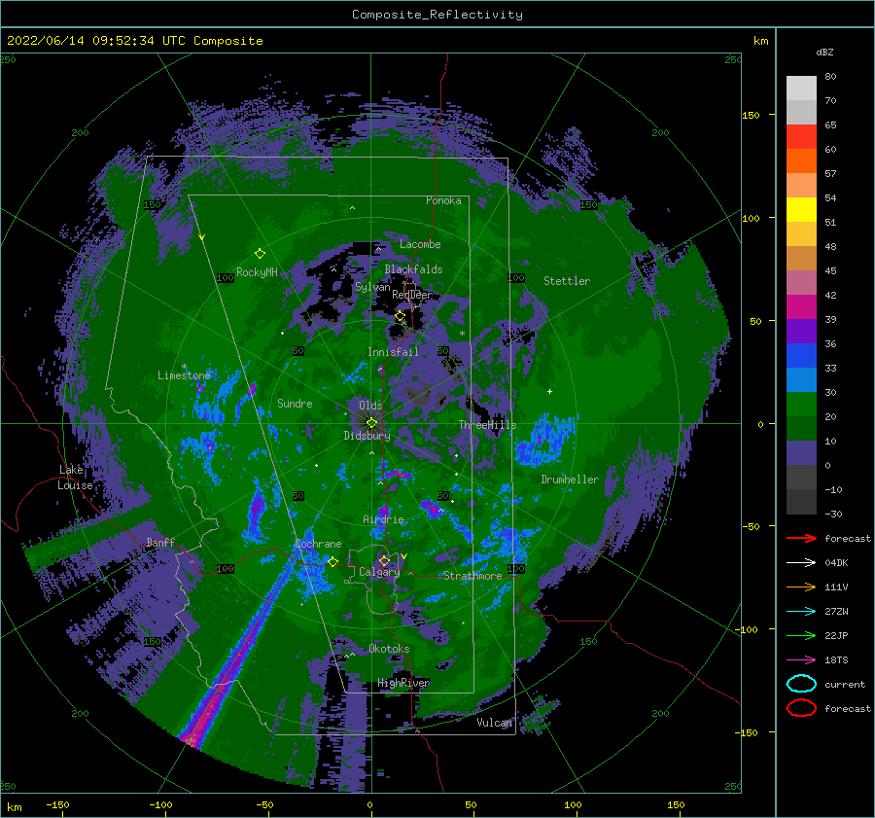Screen dimensions: 875x818
Task: Click the yellow diamond marker above Calgary
Action: pos(384,560)
